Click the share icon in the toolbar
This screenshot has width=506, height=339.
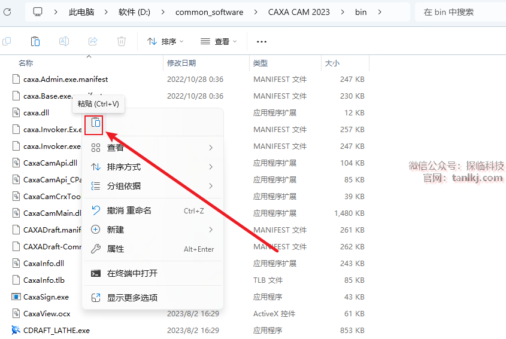93,41
